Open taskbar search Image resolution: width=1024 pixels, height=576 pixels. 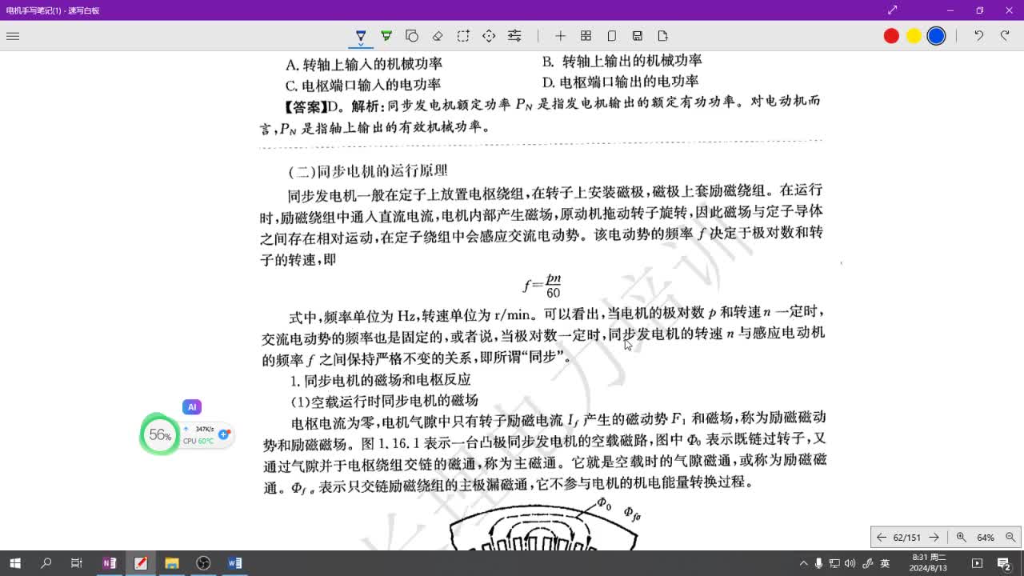46,563
